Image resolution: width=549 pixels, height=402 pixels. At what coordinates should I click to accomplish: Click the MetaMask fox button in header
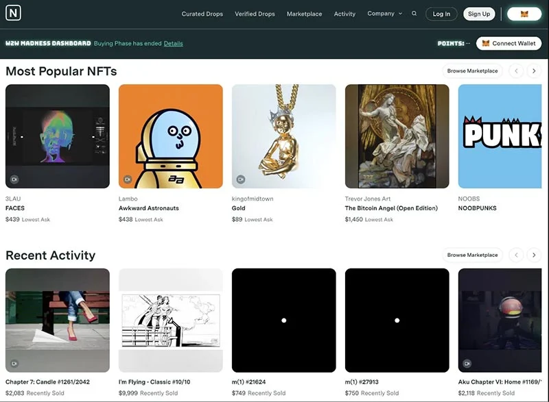tap(524, 14)
